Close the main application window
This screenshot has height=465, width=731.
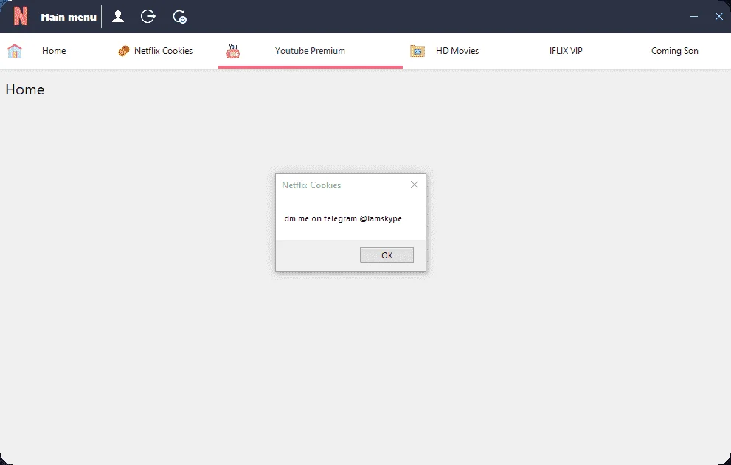click(719, 16)
